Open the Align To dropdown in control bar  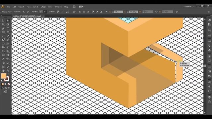coord(74,12)
